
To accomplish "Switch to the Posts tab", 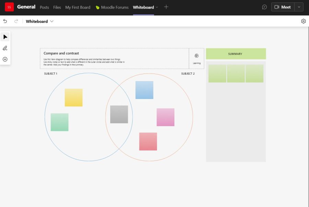I will (44, 7).
